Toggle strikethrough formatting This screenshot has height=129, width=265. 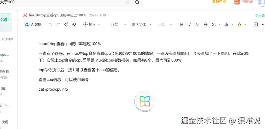click(206, 24)
